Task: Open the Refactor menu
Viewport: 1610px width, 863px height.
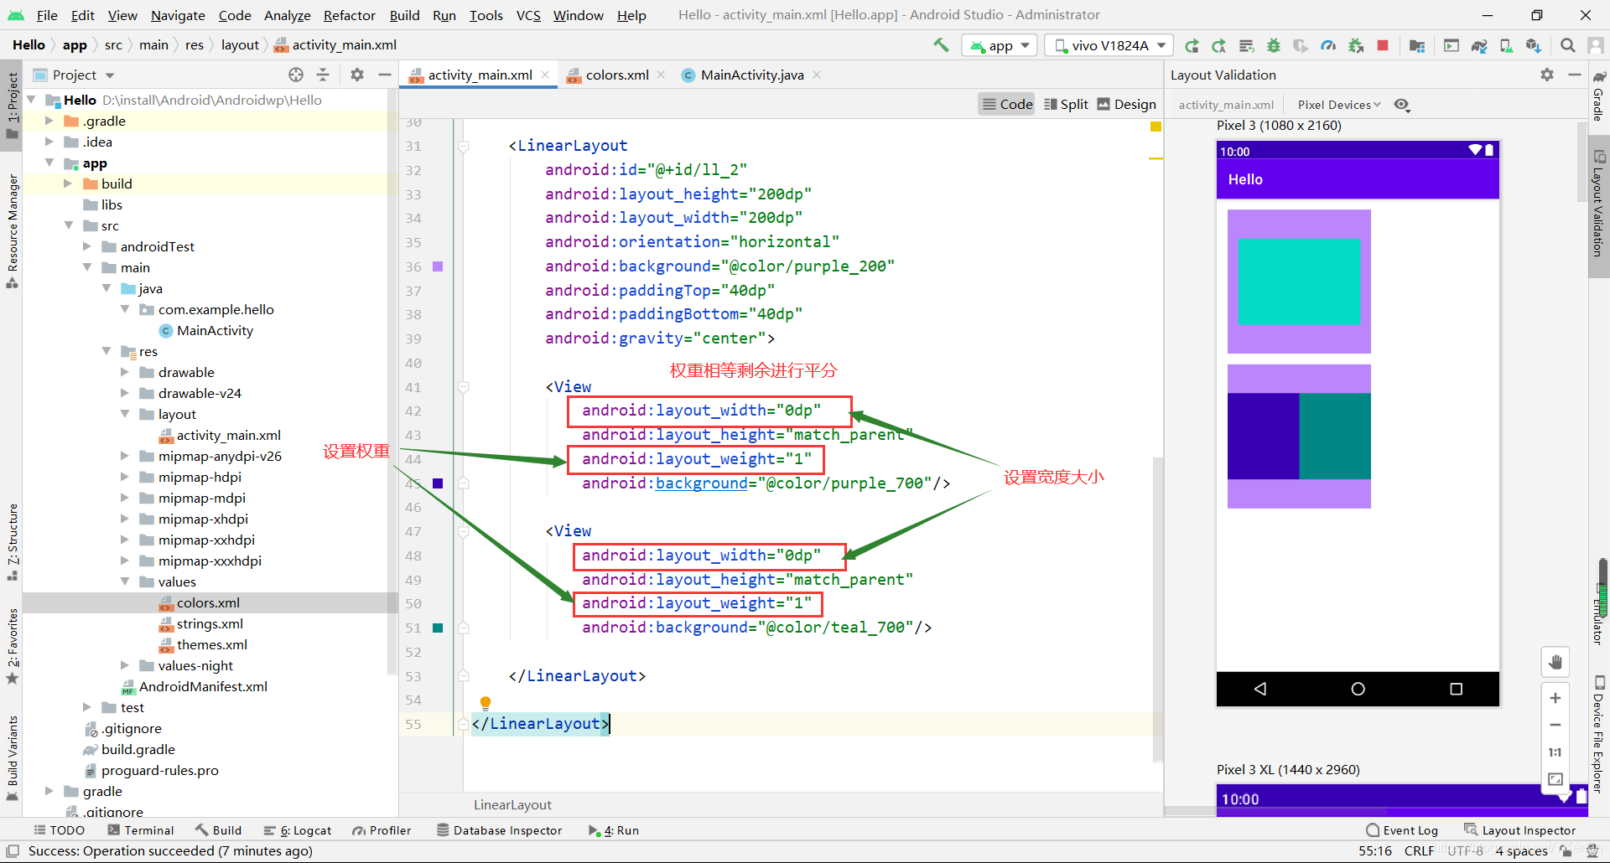Action: click(x=349, y=15)
